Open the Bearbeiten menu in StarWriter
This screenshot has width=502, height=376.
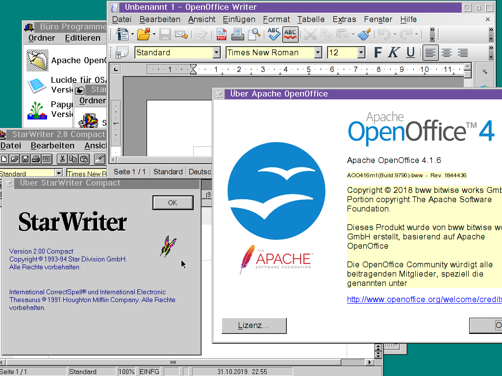[52, 146]
